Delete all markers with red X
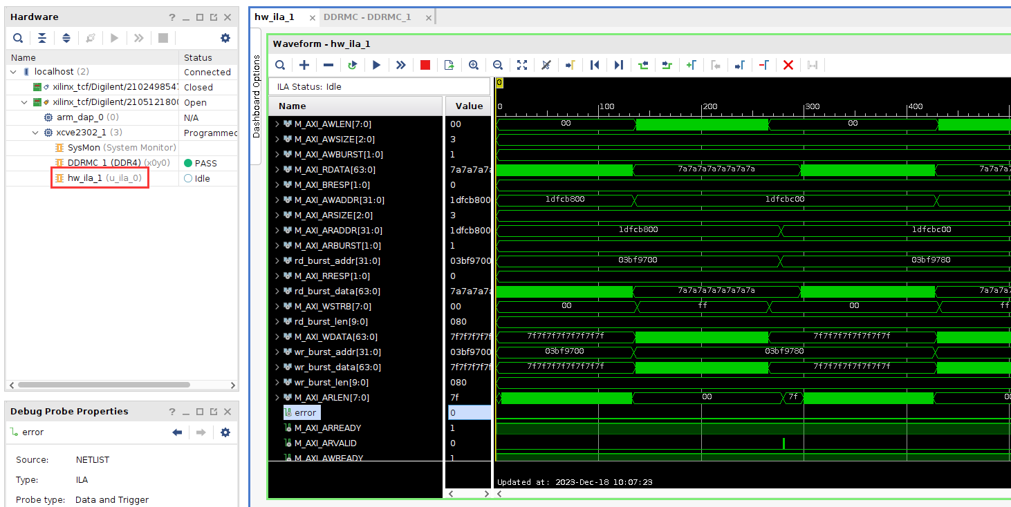Image resolution: width=1011 pixels, height=507 pixels. click(788, 65)
